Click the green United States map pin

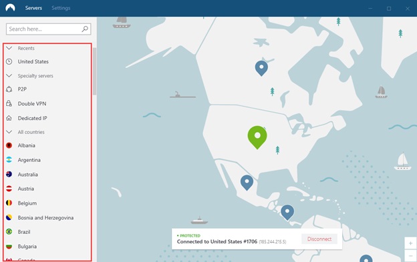click(257, 137)
